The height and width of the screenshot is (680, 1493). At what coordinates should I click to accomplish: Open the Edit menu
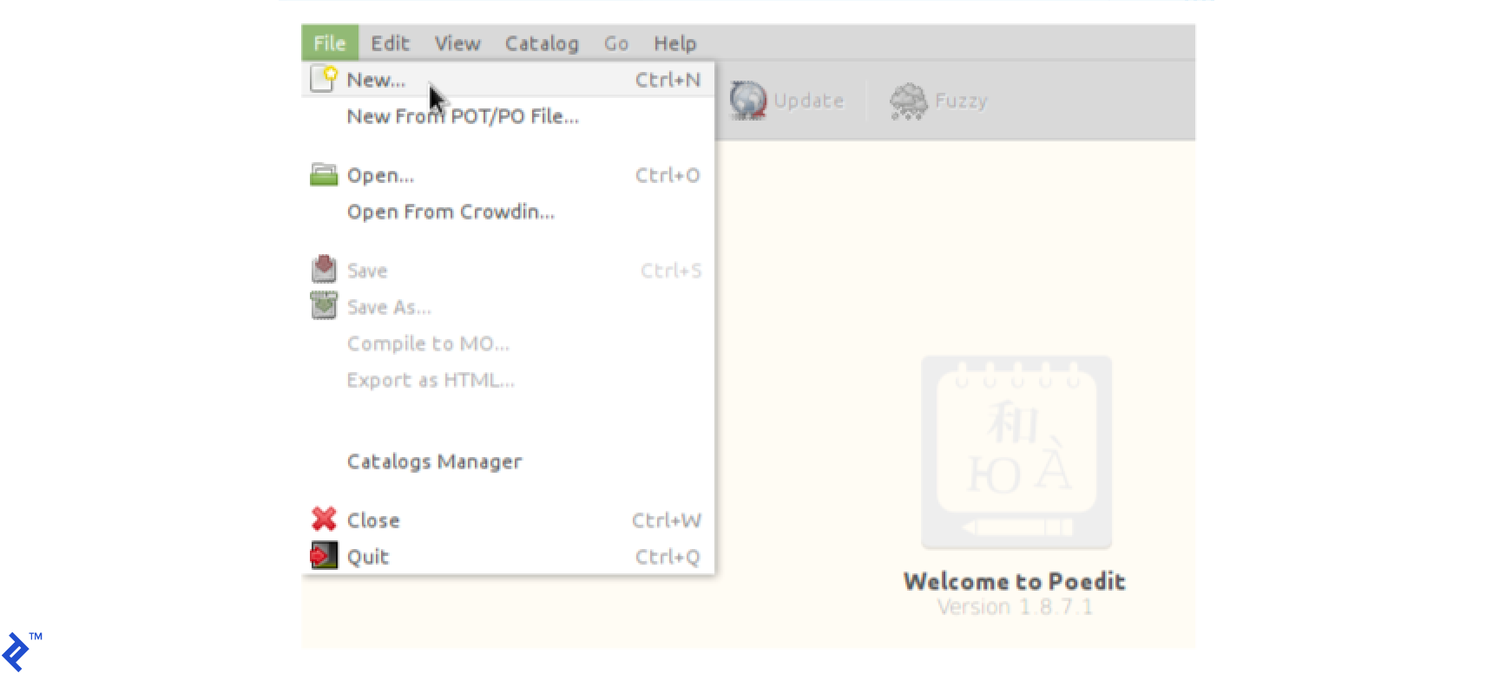tap(390, 43)
